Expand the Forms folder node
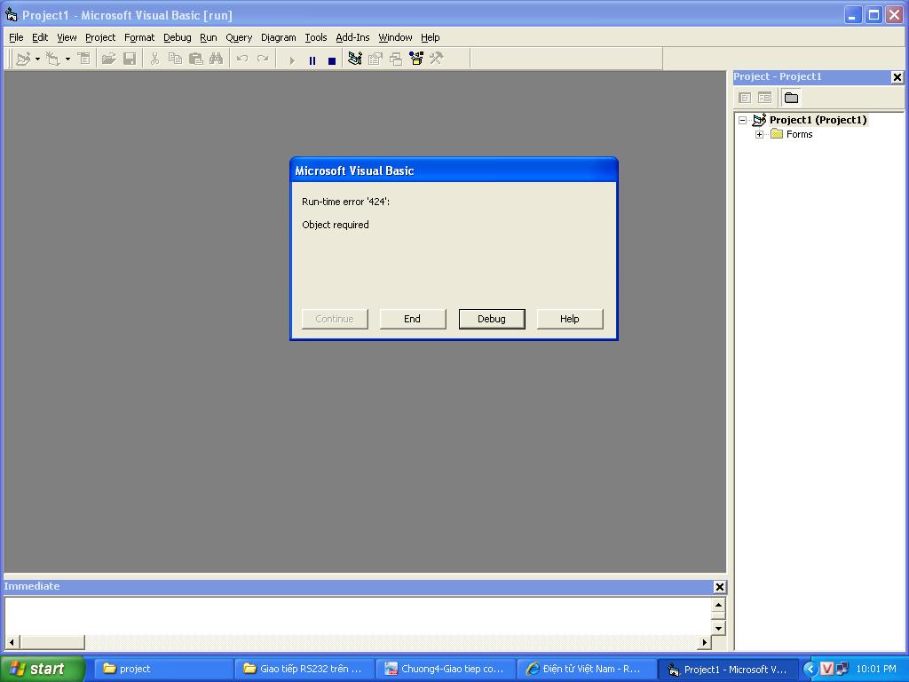The height and width of the screenshot is (682, 909). point(760,135)
